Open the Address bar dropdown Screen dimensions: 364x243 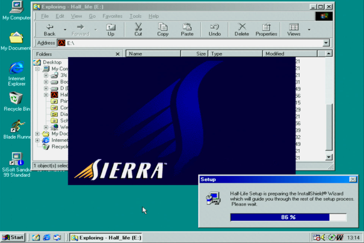coord(326,43)
